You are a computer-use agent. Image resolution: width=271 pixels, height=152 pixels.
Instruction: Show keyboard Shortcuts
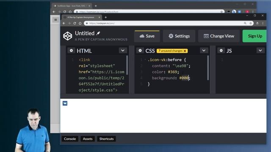pos(106,139)
